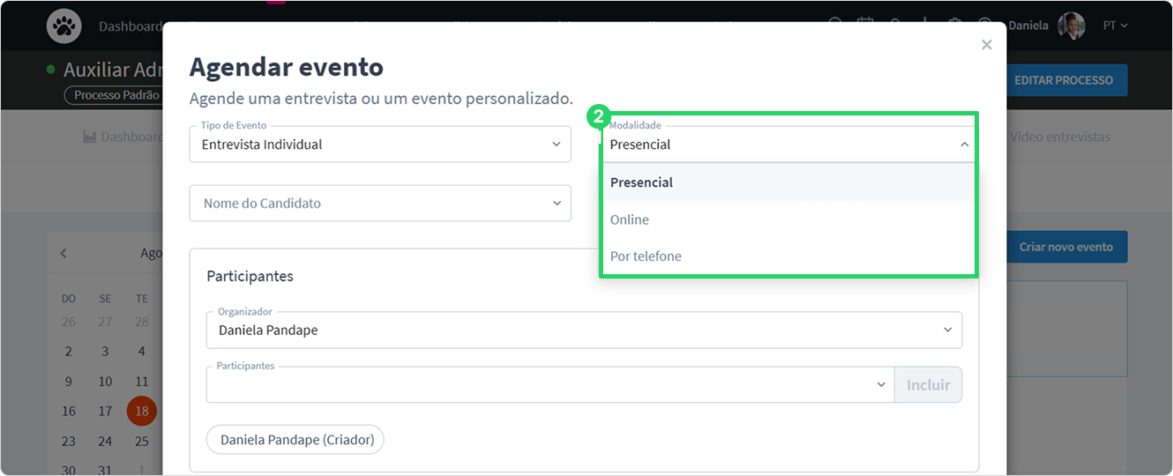Click the Incluir button
Viewport: 1173px width, 476px height.
click(x=929, y=385)
